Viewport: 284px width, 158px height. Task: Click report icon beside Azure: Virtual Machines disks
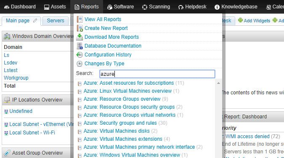coord(80,132)
